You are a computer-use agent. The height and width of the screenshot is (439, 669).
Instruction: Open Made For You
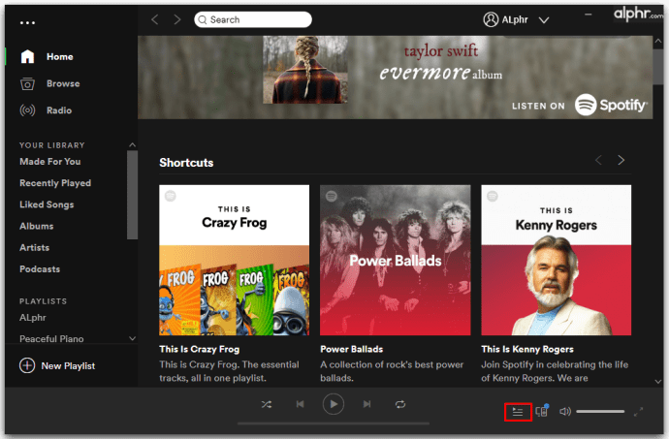point(49,162)
